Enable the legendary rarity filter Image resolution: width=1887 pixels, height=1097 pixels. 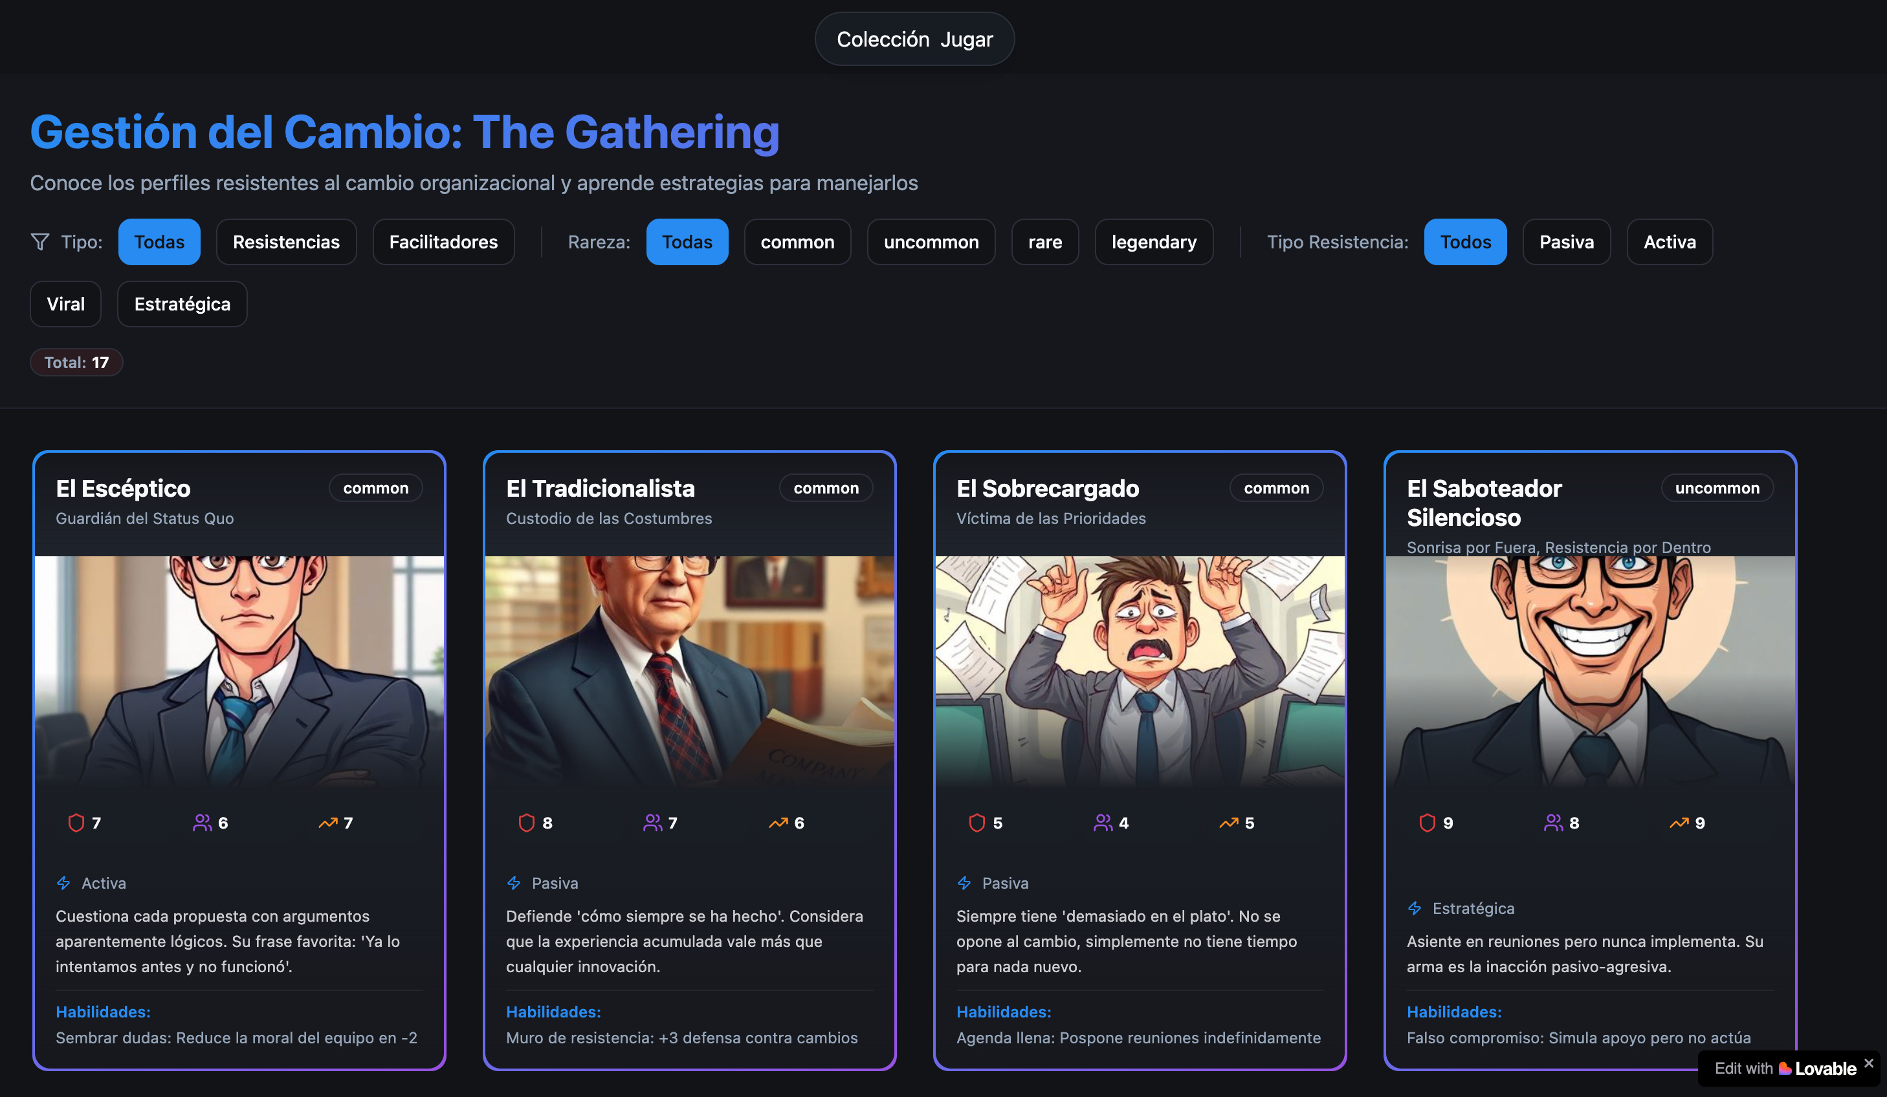pos(1153,242)
